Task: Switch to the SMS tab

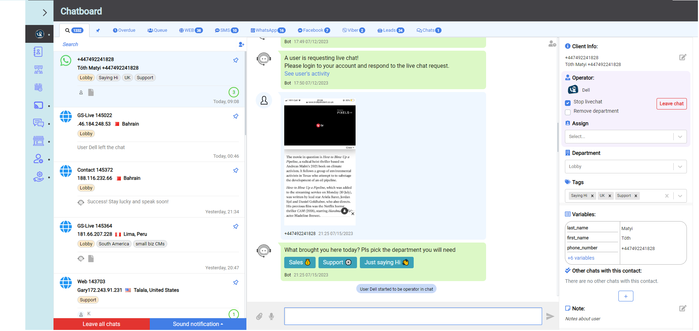Action: coord(226,30)
